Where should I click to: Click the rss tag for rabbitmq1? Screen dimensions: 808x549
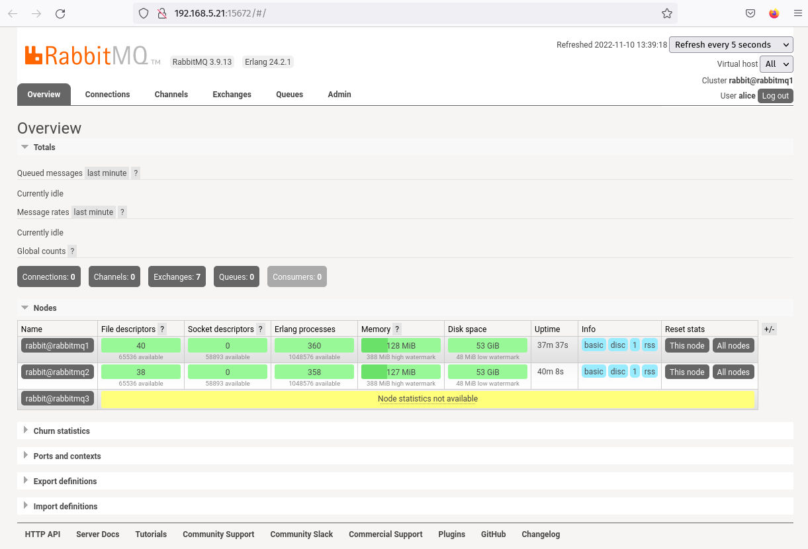click(x=650, y=345)
